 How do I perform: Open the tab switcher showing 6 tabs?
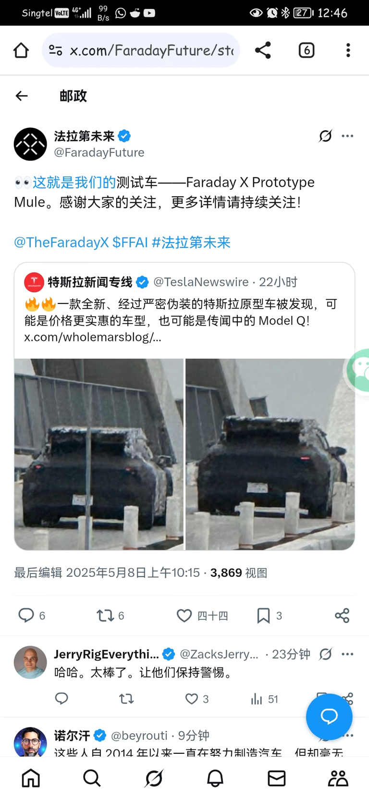[307, 50]
